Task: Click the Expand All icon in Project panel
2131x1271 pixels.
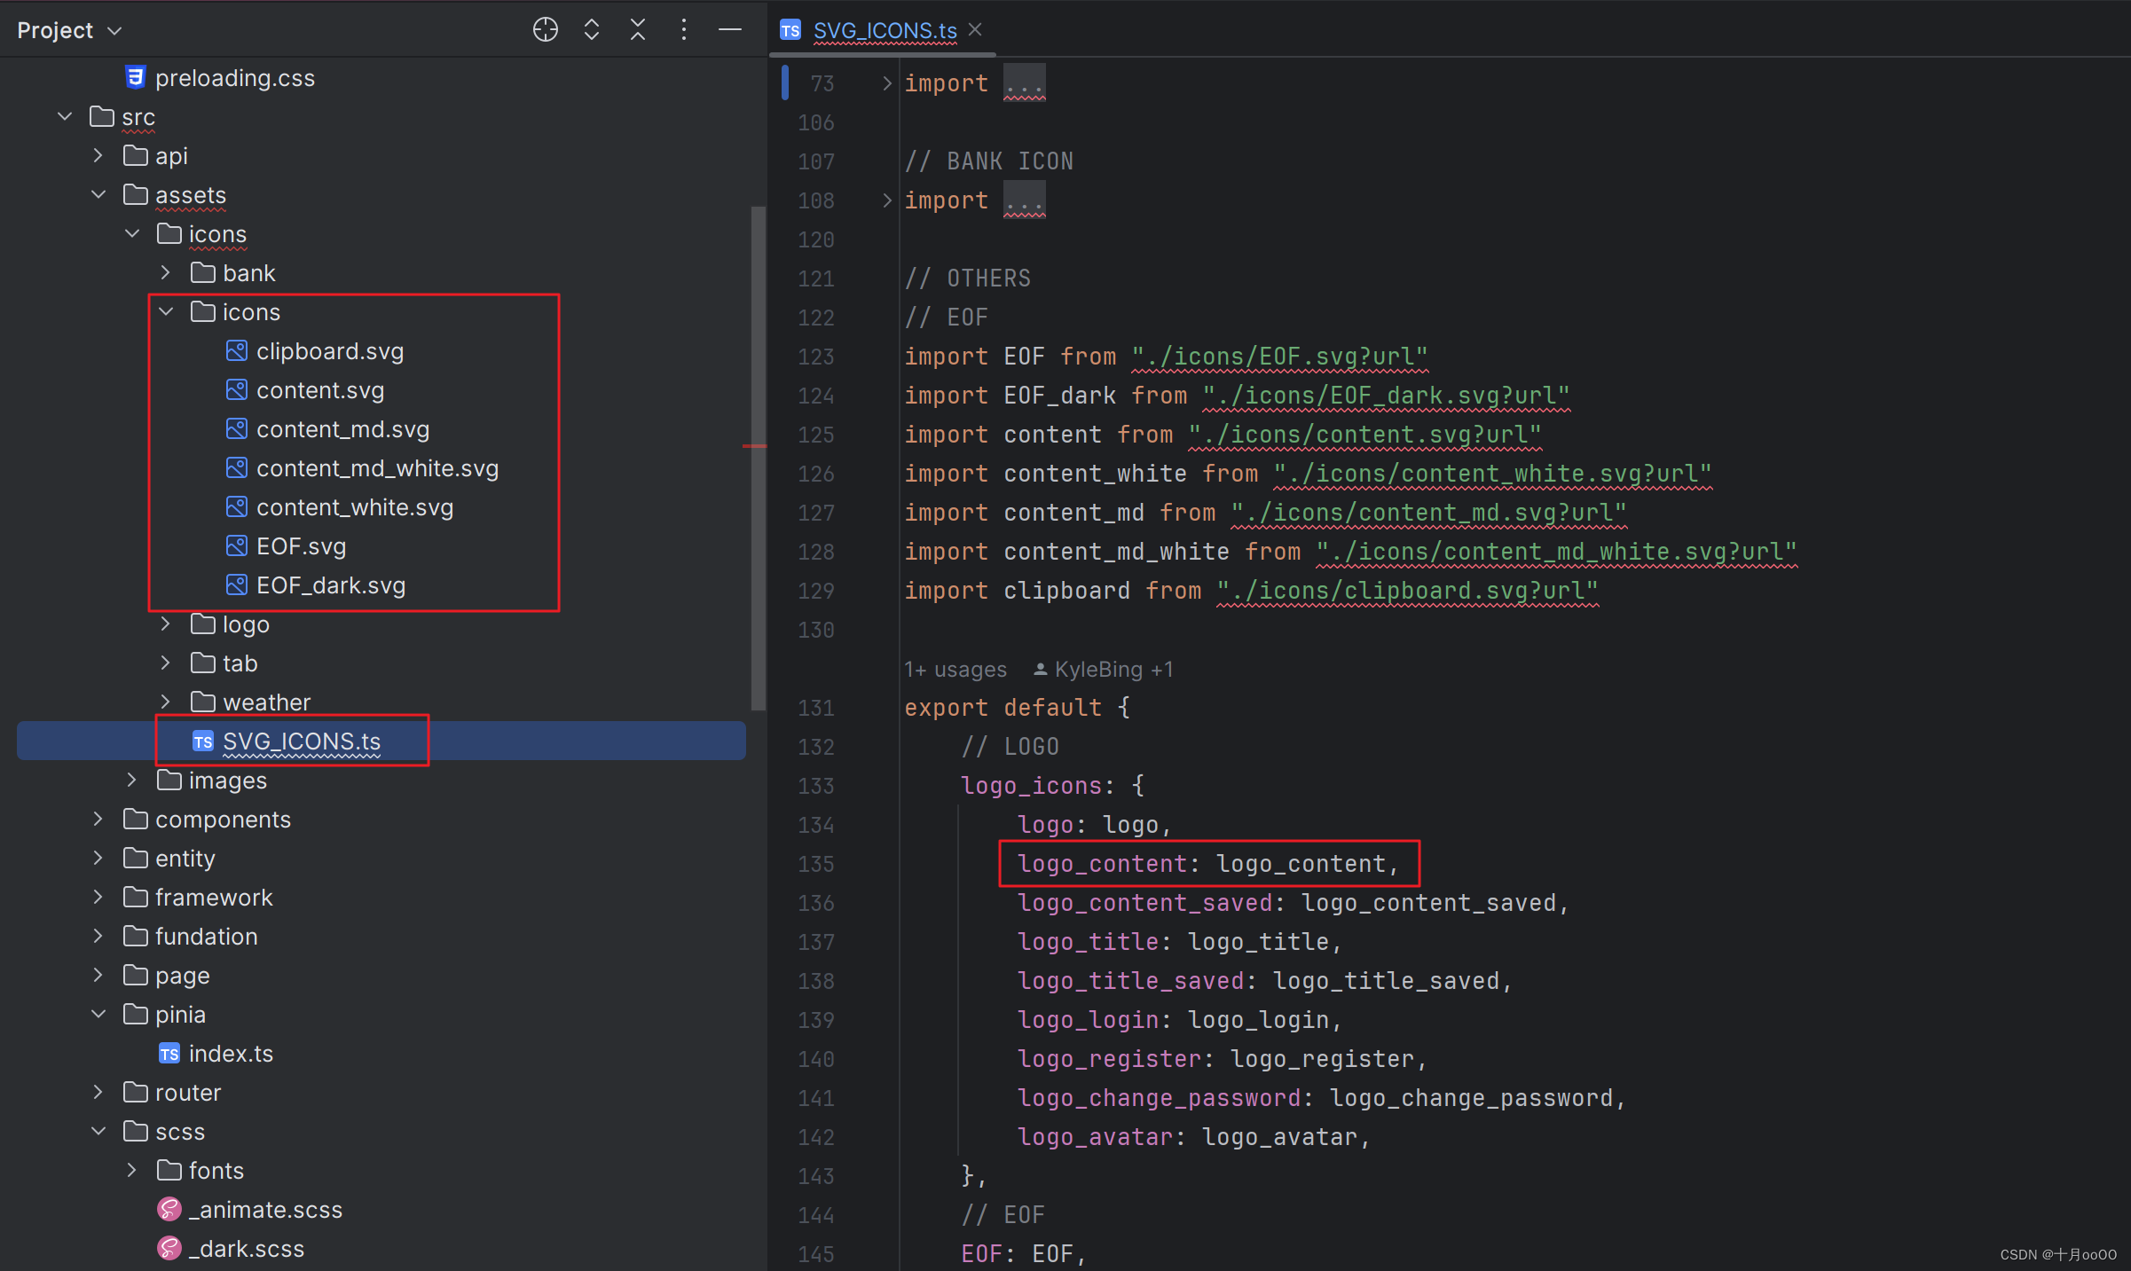Action: pyautogui.click(x=592, y=29)
